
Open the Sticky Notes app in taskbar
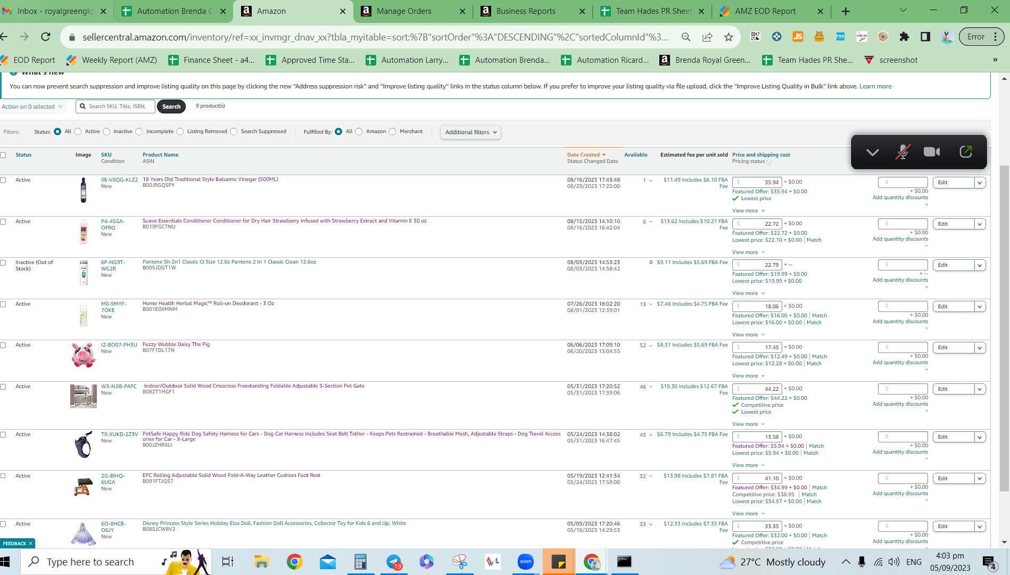pyautogui.click(x=558, y=562)
